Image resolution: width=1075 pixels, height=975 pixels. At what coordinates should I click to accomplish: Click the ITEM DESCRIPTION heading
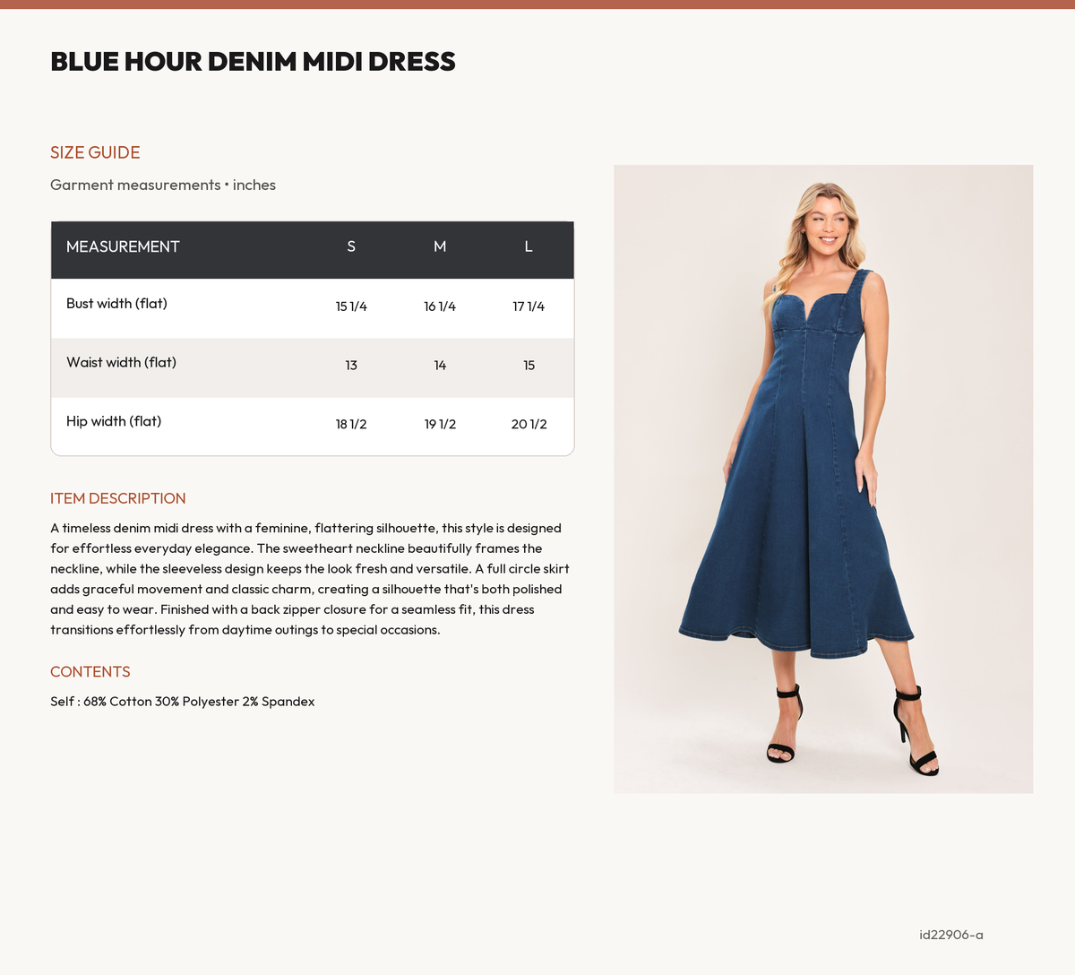click(x=118, y=498)
